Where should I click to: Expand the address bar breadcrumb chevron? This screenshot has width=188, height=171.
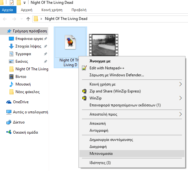[41, 19]
